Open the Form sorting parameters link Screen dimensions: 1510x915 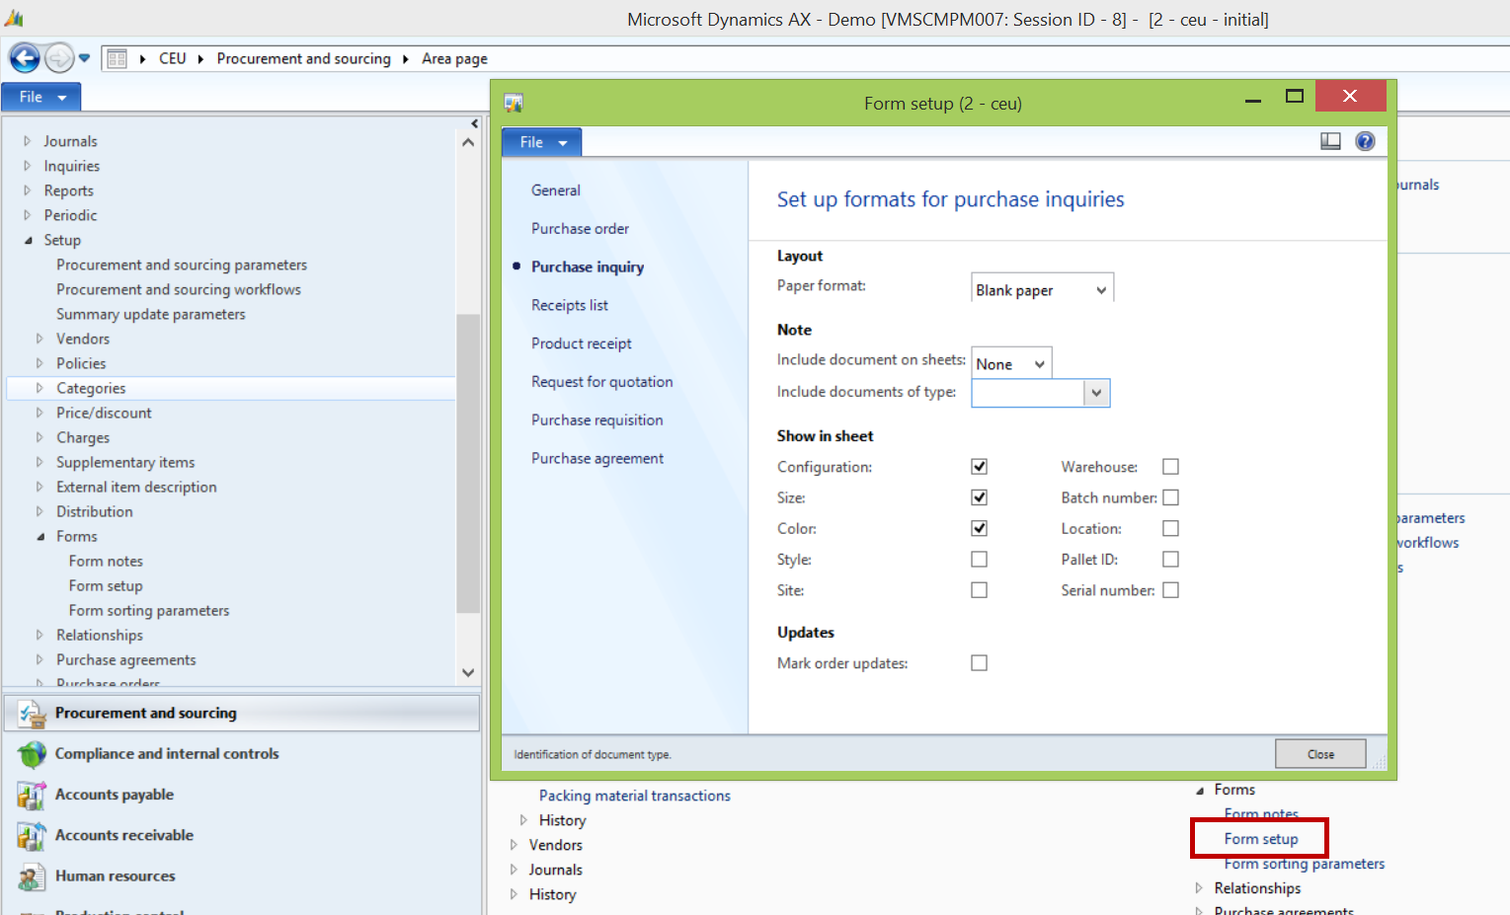tap(1304, 864)
